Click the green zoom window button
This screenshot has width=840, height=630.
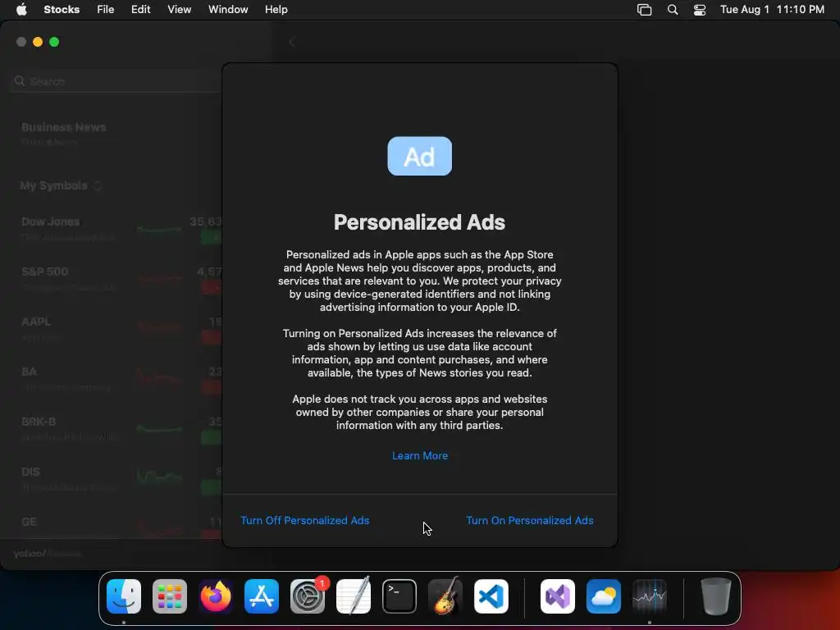(54, 42)
